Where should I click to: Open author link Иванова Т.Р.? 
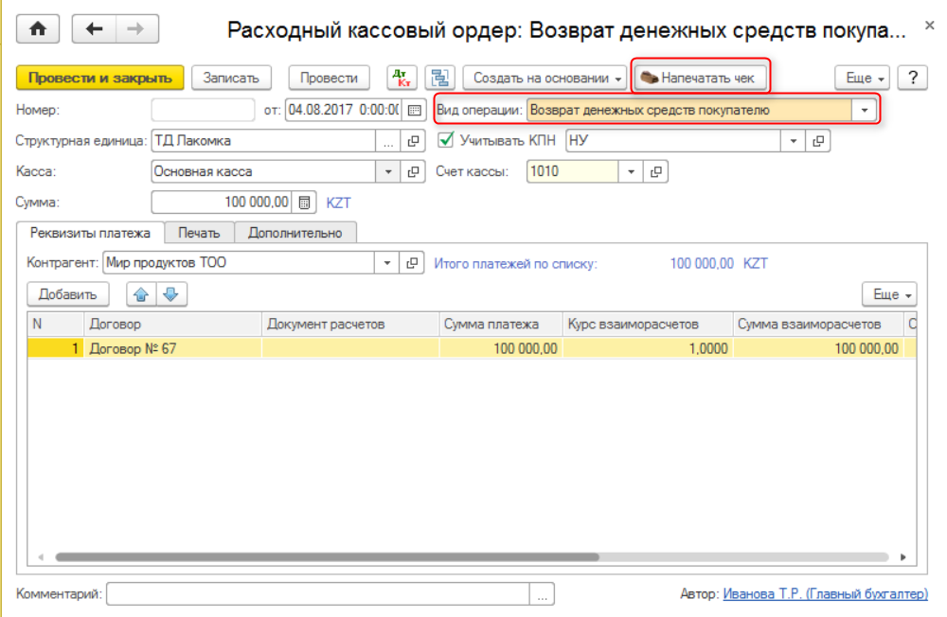(x=826, y=594)
